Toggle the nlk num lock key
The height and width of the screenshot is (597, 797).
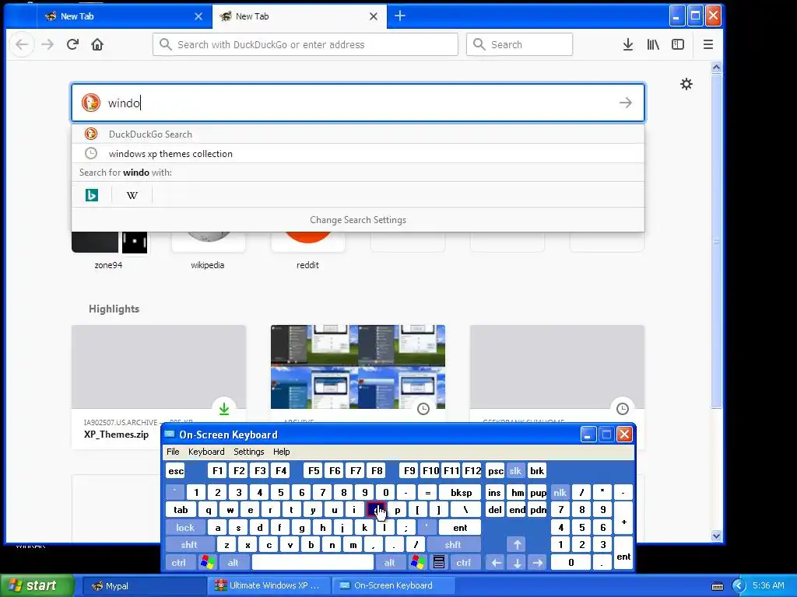(560, 492)
